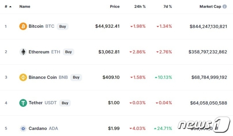
Task: Open the Bitcoin BTC name link
Action: point(41,26)
